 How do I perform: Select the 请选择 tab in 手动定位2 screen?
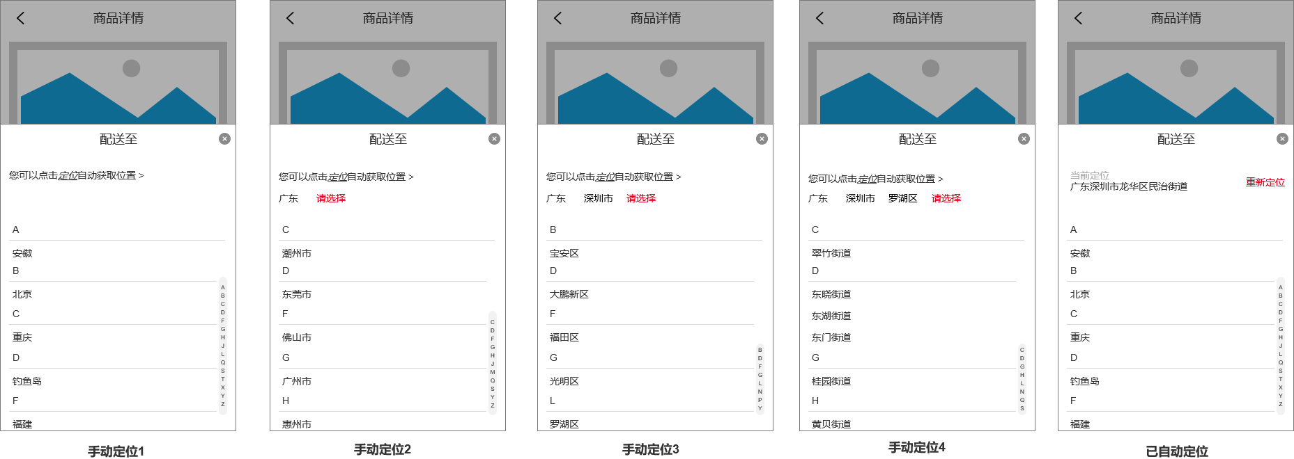pos(331,198)
